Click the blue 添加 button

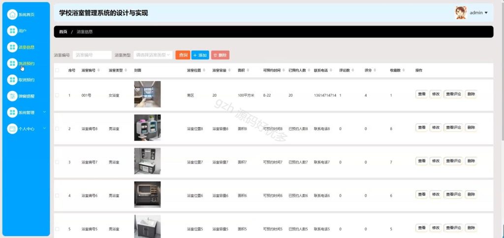200,55
